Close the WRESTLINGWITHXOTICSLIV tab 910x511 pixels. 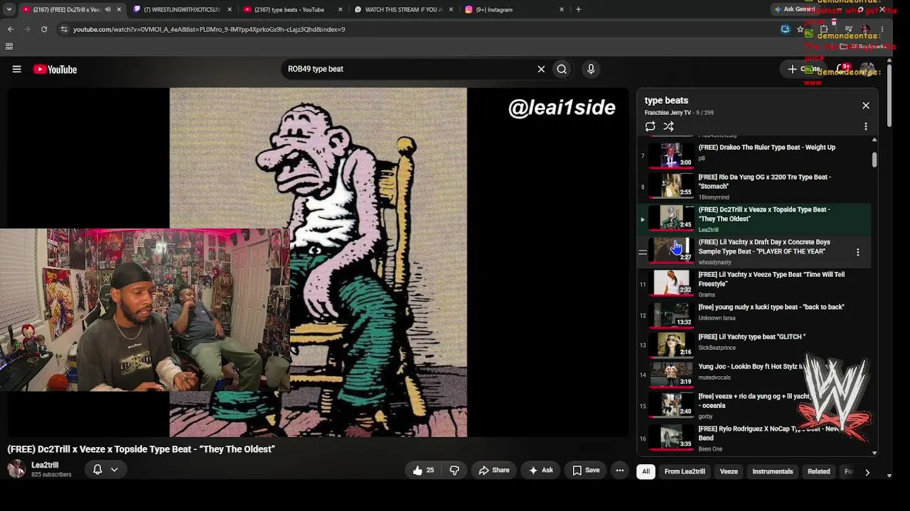[x=229, y=9]
